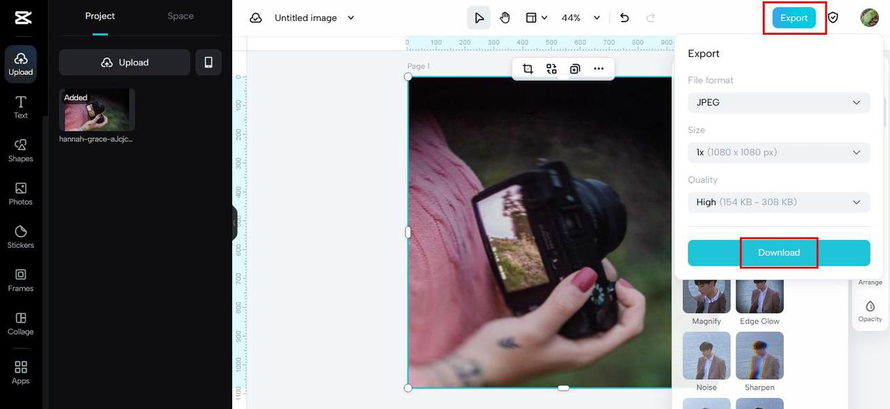Viewport: 890px width, 409px height.
Task: Open the Size 1x dropdown
Action: point(779,152)
